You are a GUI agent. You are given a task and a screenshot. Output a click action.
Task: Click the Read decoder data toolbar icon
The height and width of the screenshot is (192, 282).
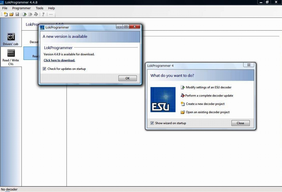tap(25, 14)
